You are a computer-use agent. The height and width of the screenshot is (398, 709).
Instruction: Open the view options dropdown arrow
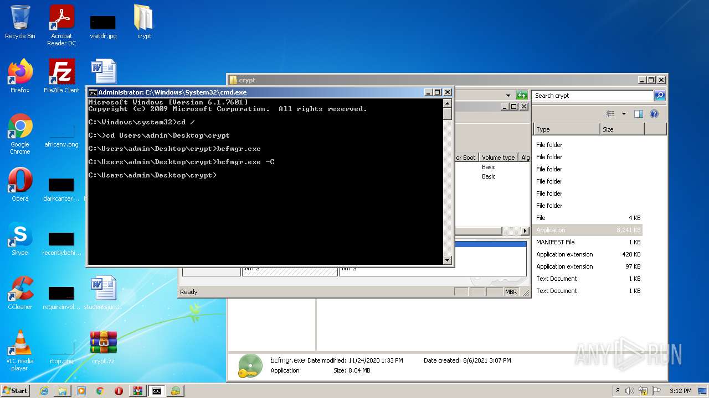point(624,114)
